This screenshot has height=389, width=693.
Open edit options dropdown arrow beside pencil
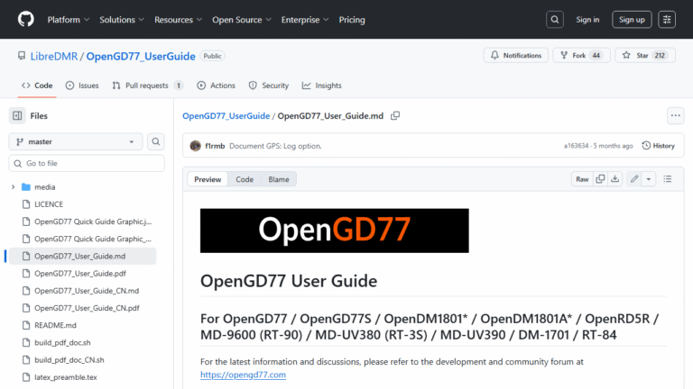point(649,179)
